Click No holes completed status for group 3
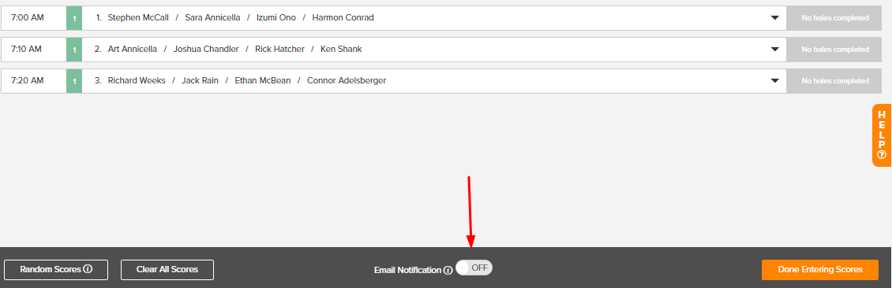Viewport: 892px width, 288px height. tap(835, 81)
